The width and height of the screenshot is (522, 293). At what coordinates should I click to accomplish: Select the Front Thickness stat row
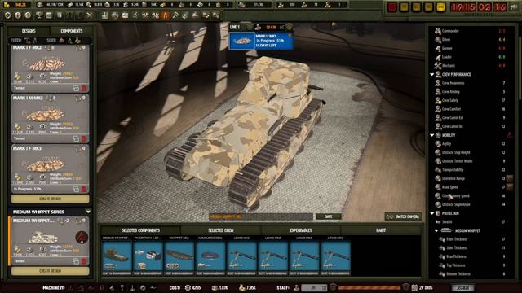(x=472, y=239)
